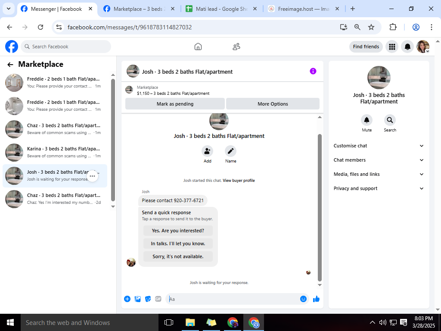Choose a GIF icon in composer
The height and width of the screenshot is (331, 441).
pyautogui.click(x=158, y=299)
